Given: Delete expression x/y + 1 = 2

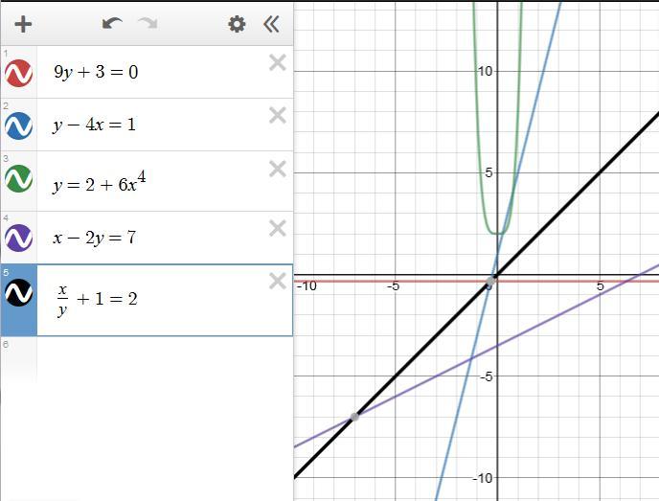Looking at the screenshot, I should coord(278,282).
